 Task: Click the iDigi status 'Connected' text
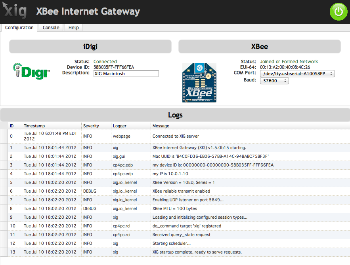[x=105, y=61]
